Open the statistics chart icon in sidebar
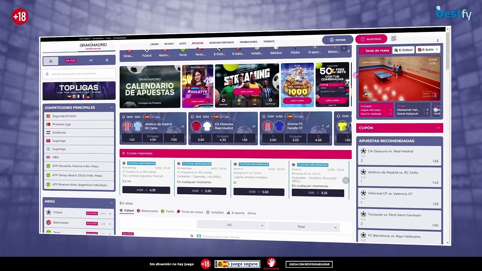 coord(107,60)
